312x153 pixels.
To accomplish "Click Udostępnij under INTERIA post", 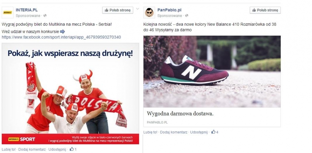I will pos(57,149).
